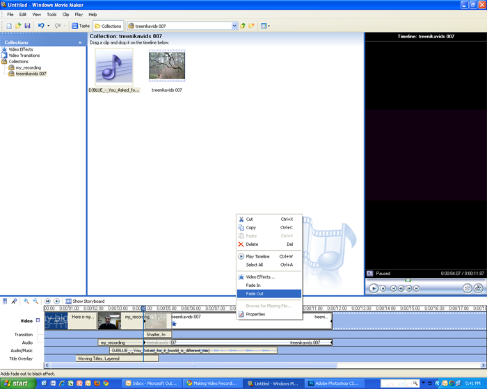The height and width of the screenshot is (389, 487).
Task: Click the preview seek bar handle
Action: tap(408, 281)
